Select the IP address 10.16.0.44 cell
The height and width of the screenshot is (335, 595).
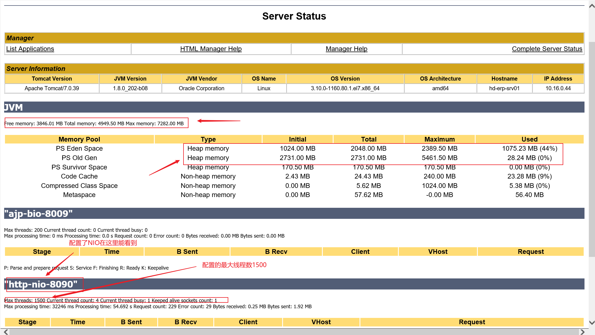pos(558,88)
